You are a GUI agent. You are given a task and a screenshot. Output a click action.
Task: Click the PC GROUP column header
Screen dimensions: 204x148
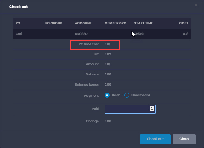point(54,23)
